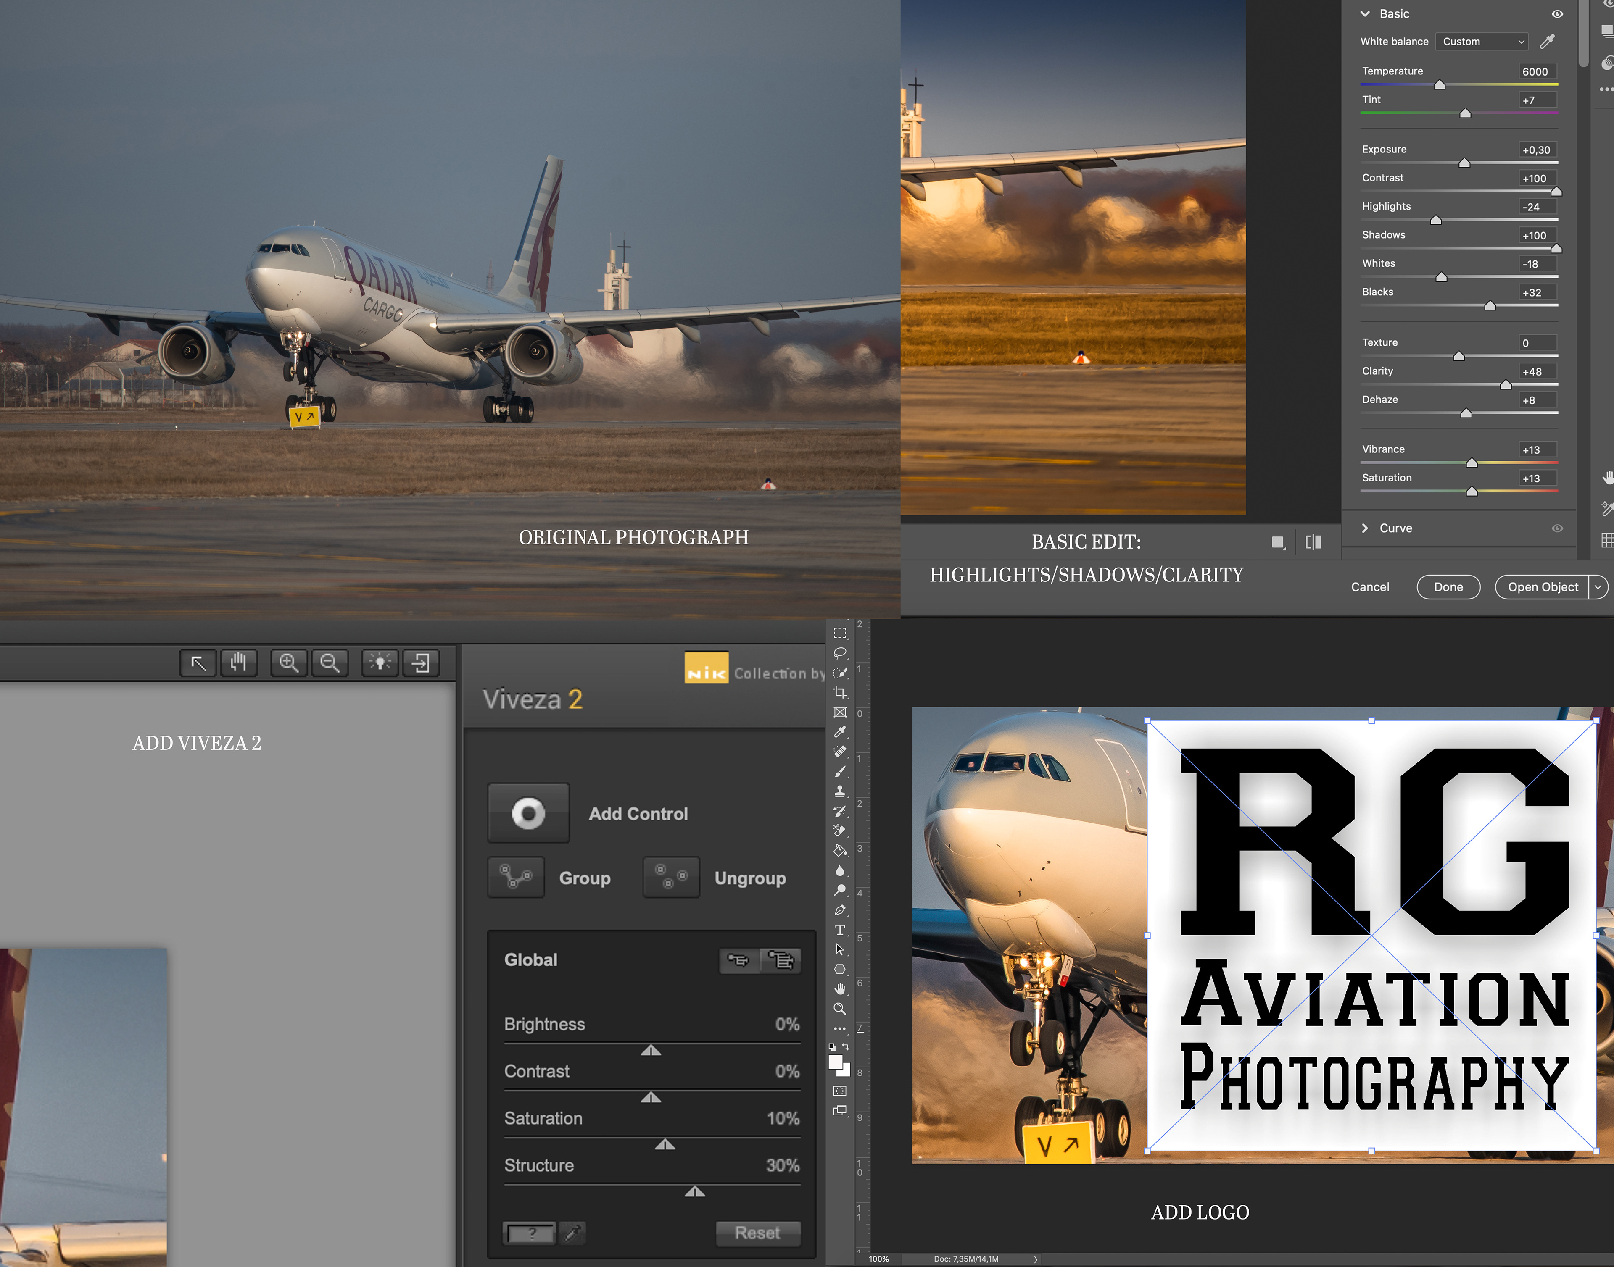Select the Lasso tool
Screen dimensions: 1614x1267
[x=840, y=654]
